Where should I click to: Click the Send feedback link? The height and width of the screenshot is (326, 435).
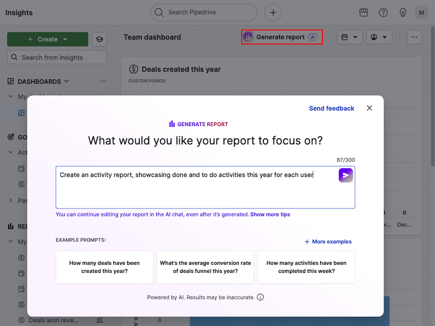332,108
